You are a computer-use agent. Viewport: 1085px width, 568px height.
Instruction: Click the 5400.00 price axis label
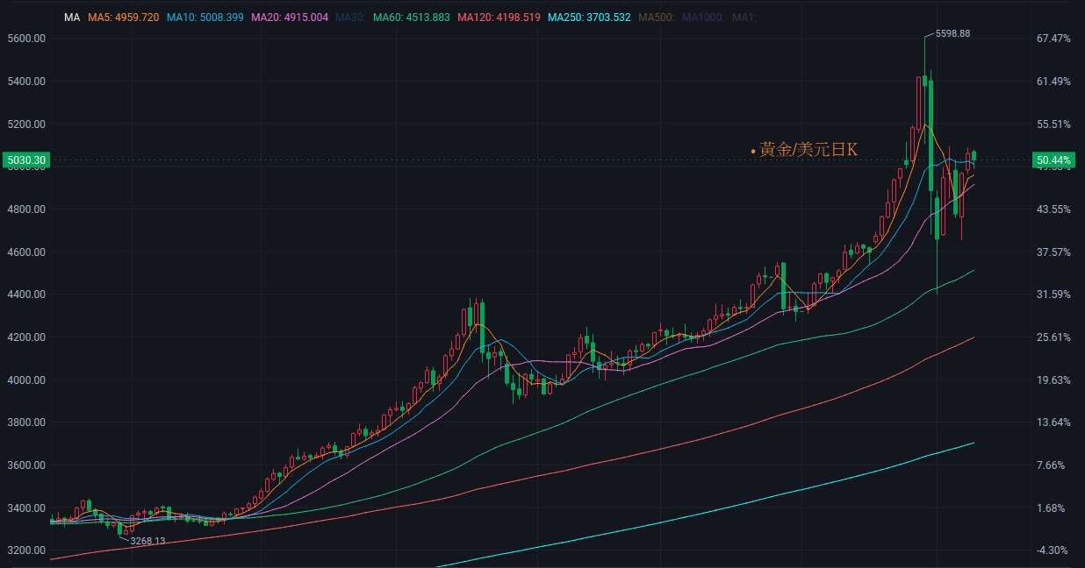click(x=25, y=82)
